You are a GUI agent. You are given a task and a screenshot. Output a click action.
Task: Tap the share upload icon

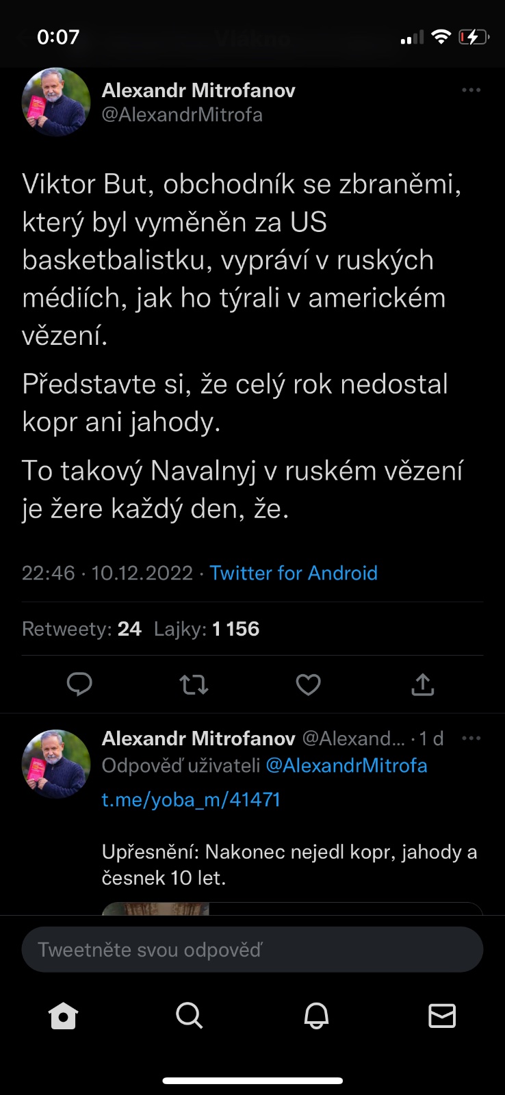point(423,684)
